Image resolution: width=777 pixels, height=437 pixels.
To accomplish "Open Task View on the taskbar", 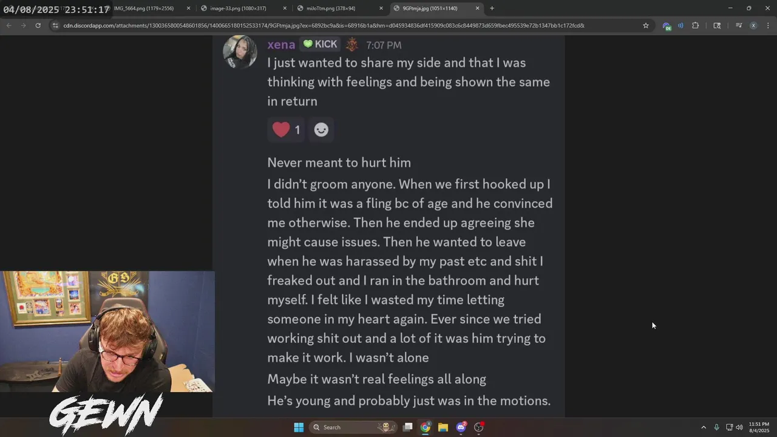I will pyautogui.click(x=408, y=427).
